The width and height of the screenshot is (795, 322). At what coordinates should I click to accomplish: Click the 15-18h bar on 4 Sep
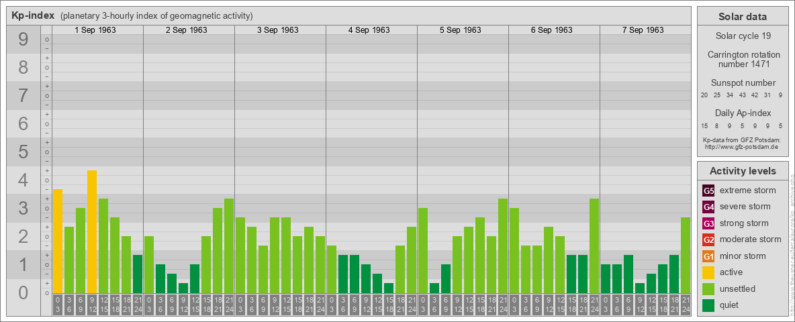(388, 288)
